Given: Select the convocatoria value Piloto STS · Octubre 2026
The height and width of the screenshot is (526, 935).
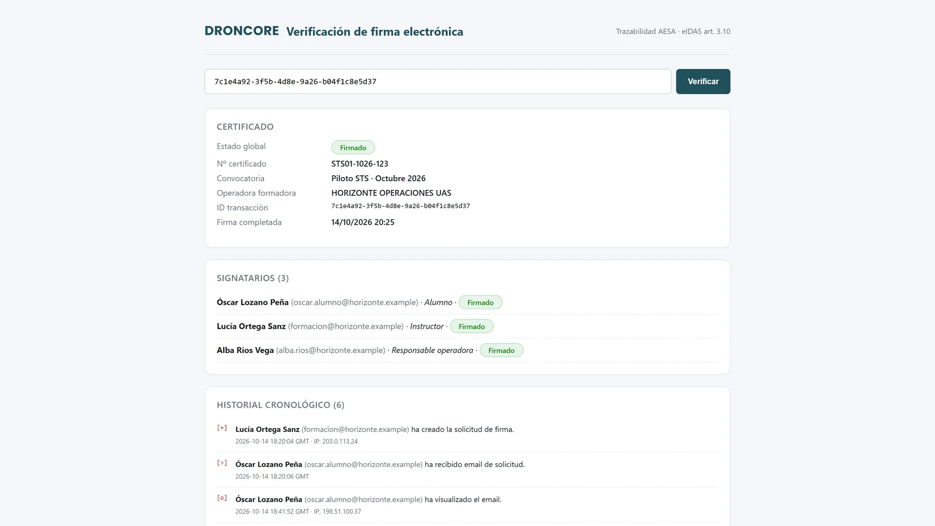Looking at the screenshot, I should 378,178.
